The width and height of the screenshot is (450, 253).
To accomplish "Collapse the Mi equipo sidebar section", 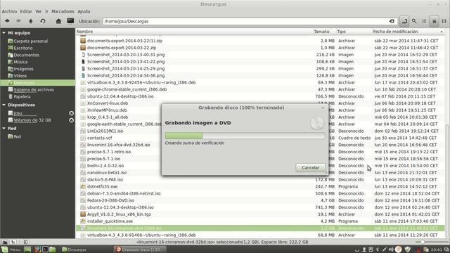I will (x=4, y=33).
